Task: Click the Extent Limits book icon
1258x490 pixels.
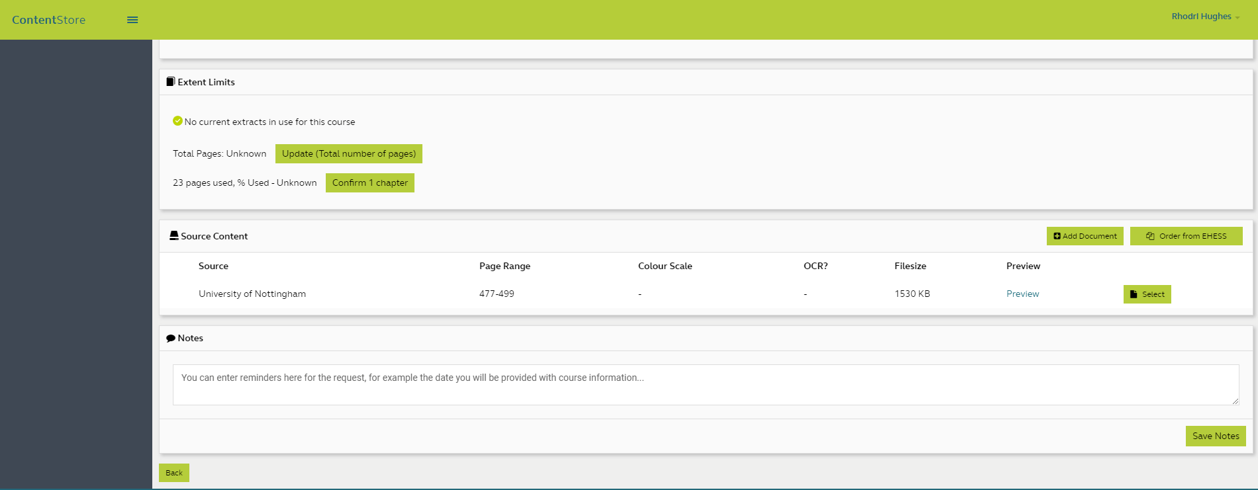Action: tap(171, 82)
